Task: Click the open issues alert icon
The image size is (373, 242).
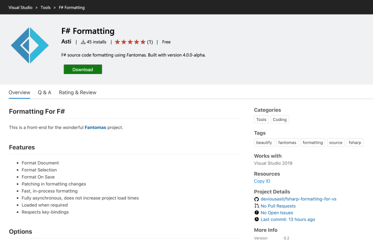Action: 257,213
